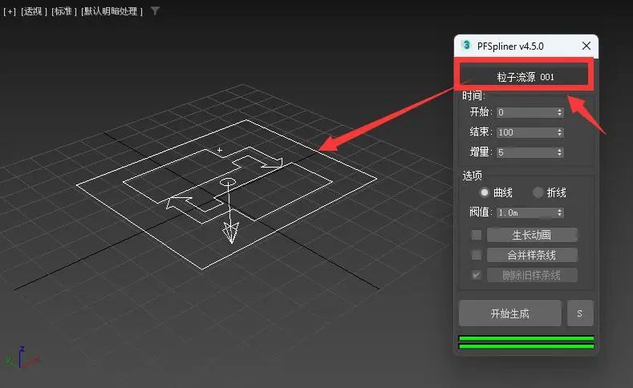Click the 开始 spinner arrows

559,112
